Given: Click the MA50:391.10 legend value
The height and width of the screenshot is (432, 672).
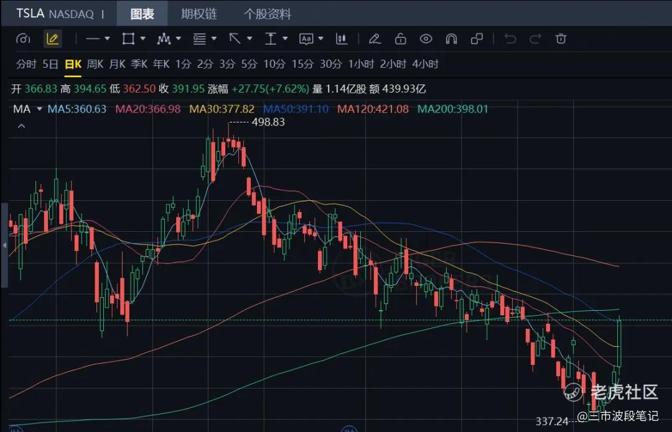Looking at the screenshot, I should [296, 109].
